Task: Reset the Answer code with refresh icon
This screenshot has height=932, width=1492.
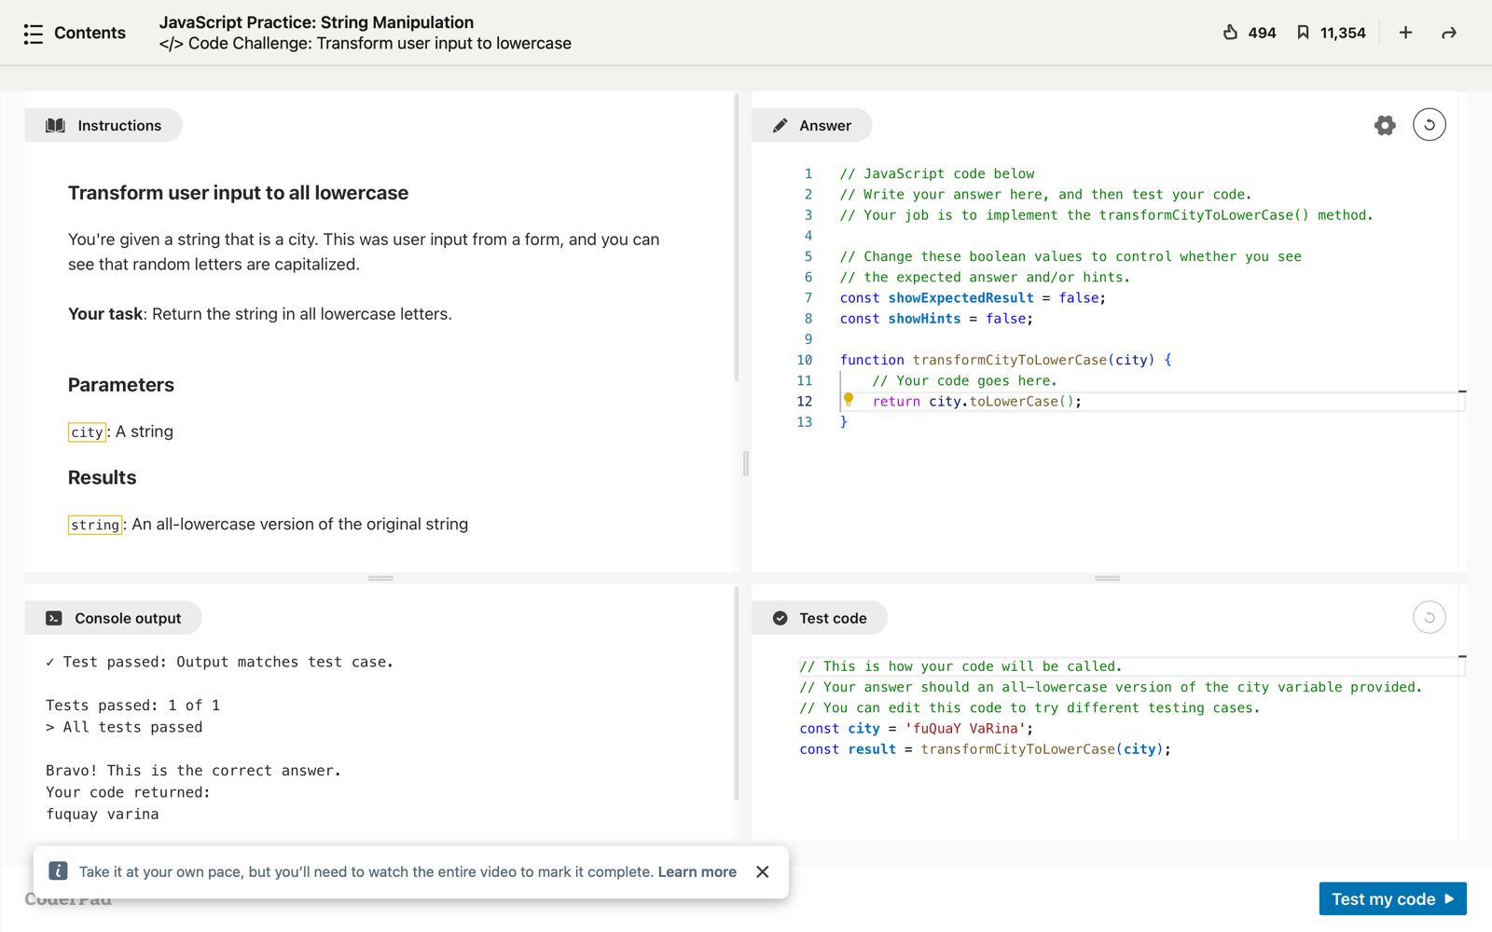Action: [x=1429, y=125]
